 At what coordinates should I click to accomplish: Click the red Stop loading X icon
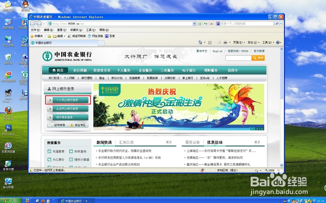coord(212,23)
